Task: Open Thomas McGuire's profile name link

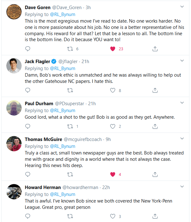Action: (43, 139)
